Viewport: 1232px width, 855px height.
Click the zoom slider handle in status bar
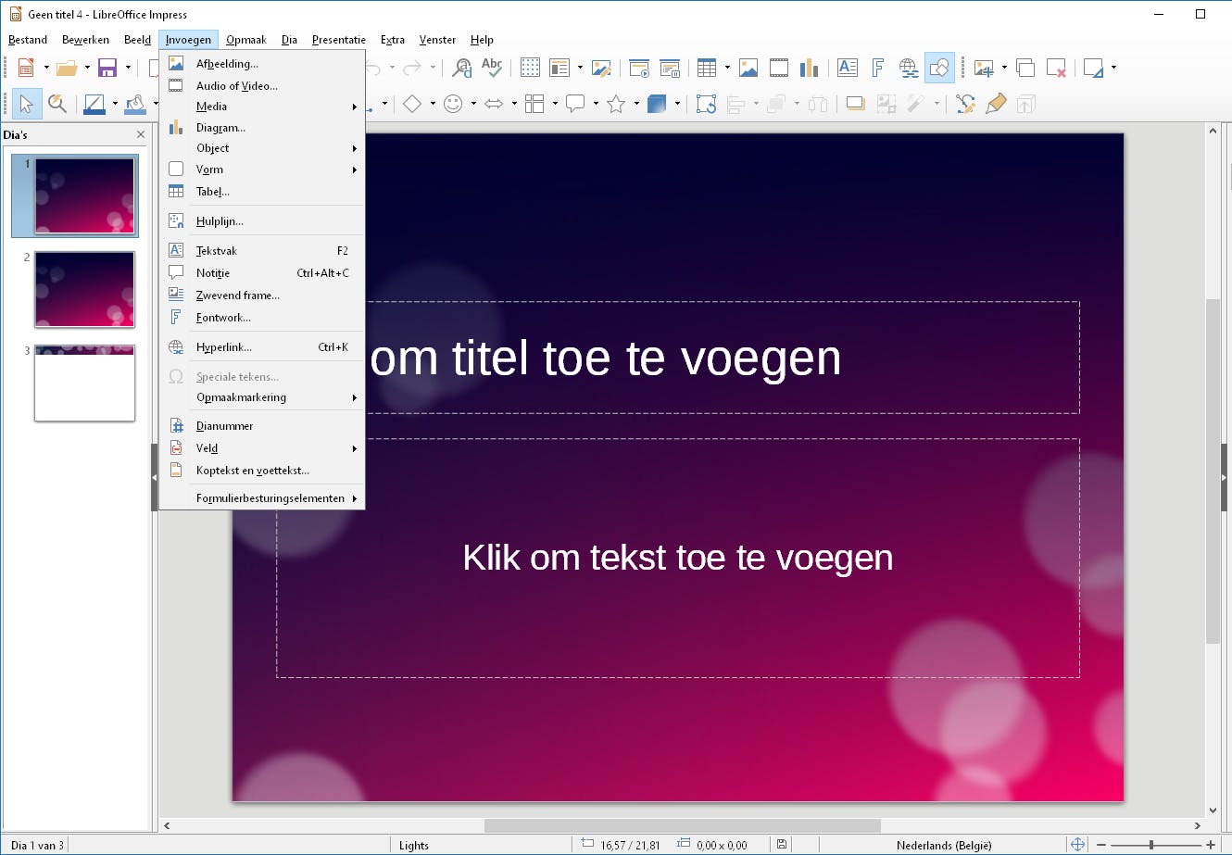(1151, 845)
